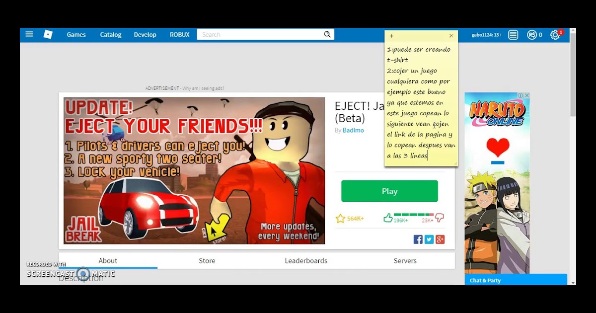Click the thumbs down dislike icon
Screen dimensions: 596x313
439,218
